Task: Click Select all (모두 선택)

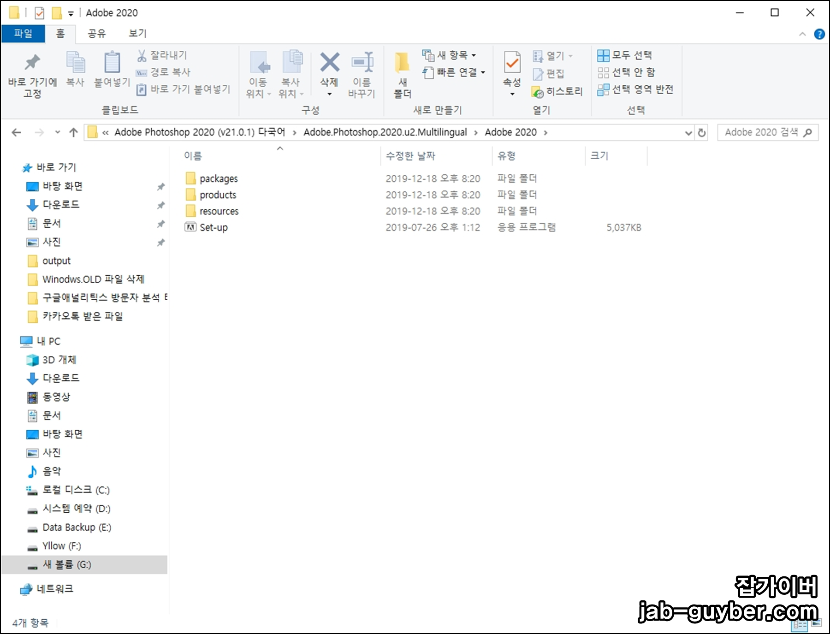Action: (624, 55)
